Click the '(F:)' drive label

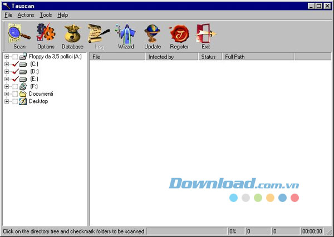[34, 86]
